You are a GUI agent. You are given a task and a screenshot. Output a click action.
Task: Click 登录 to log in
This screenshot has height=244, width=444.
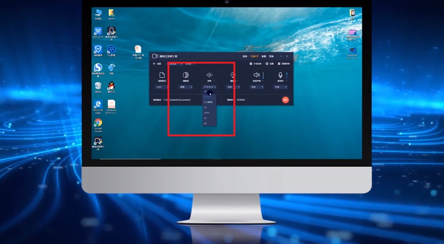[245, 57]
